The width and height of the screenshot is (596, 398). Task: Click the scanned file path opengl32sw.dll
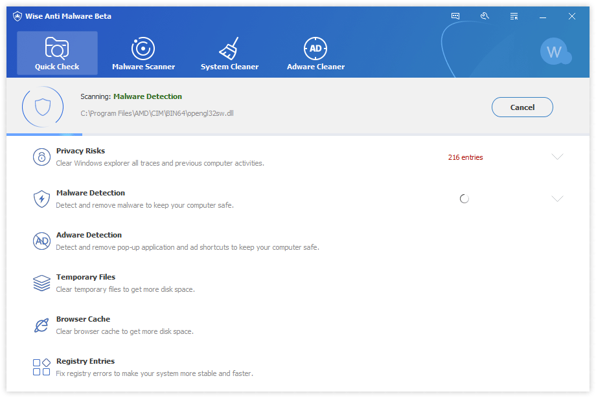tap(157, 113)
